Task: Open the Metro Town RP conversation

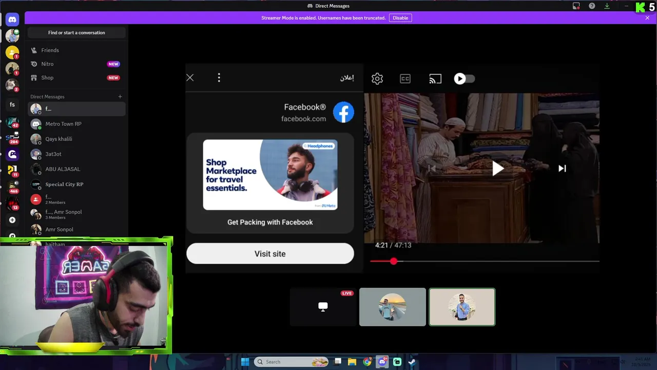Action: tap(76, 124)
